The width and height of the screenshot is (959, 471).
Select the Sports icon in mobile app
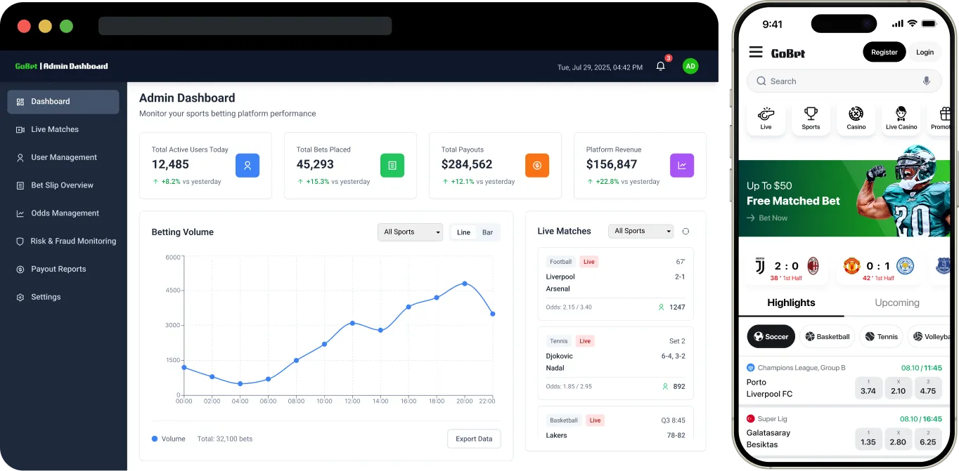pos(811,116)
